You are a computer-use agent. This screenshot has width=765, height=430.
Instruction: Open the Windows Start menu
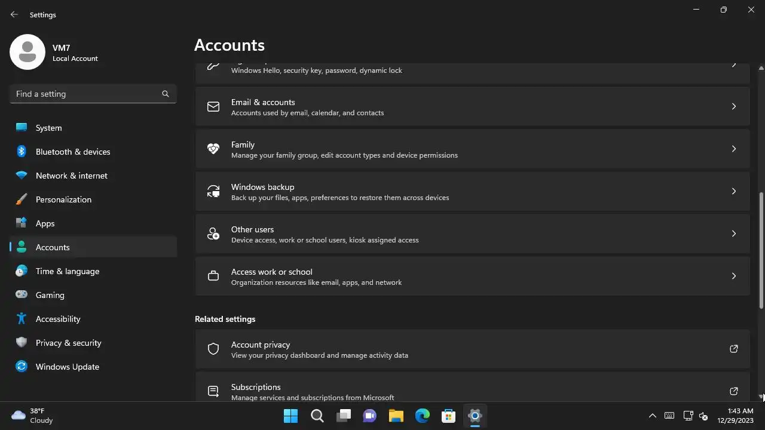coord(291,416)
